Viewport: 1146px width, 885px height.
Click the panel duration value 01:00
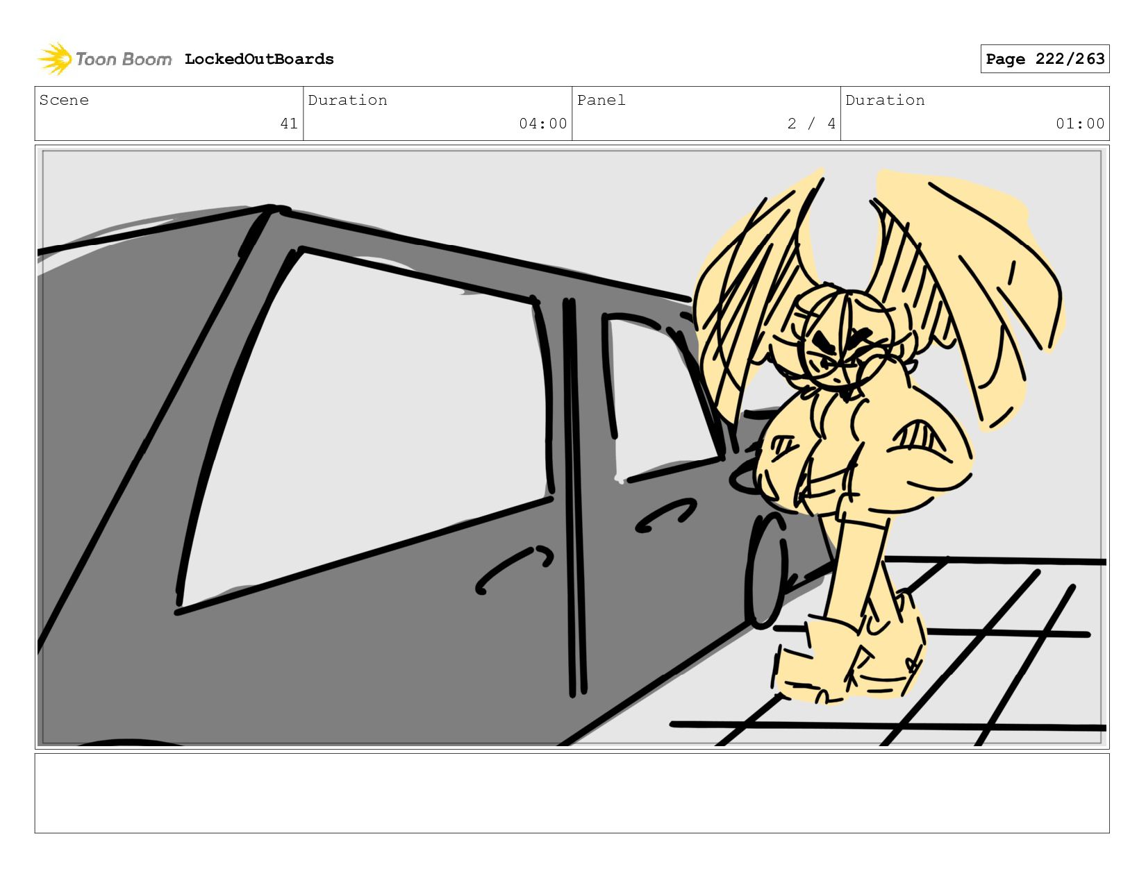[x=1080, y=124]
